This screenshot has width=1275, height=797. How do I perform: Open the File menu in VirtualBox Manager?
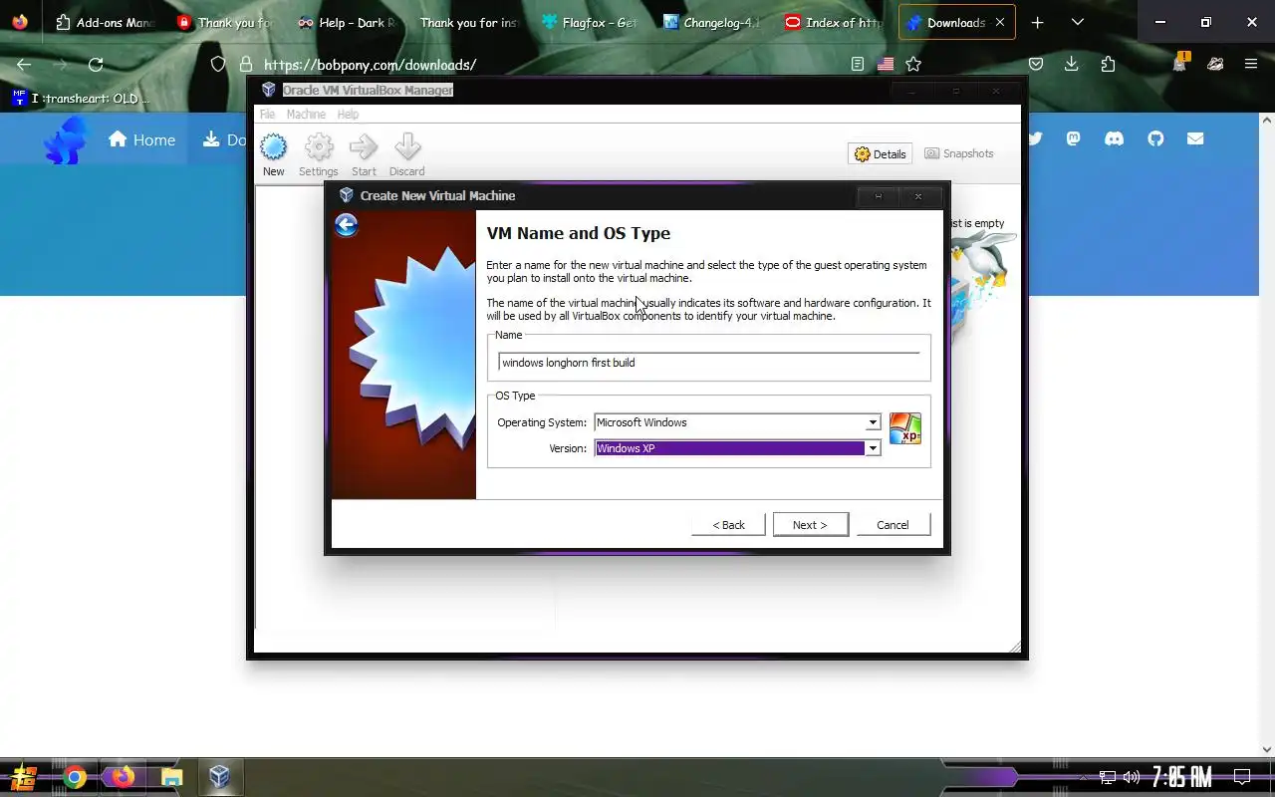click(268, 115)
